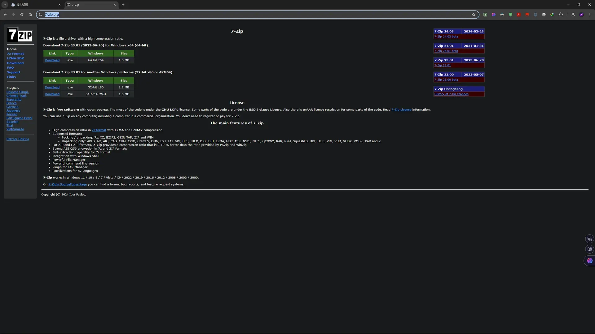
Task: Open the white globe extension icon
Action: tap(544, 15)
